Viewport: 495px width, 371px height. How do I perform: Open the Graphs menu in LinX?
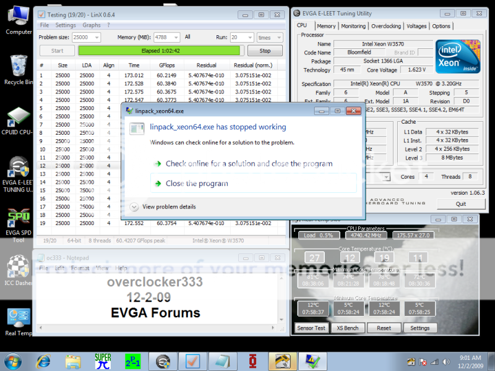pos(92,25)
